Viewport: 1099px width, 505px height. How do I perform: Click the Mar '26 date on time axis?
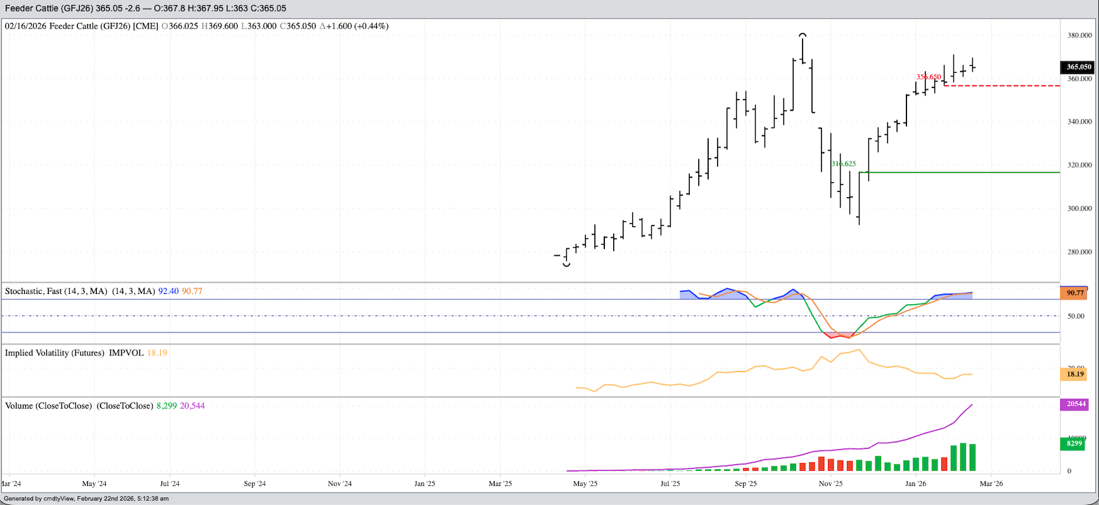[991, 484]
